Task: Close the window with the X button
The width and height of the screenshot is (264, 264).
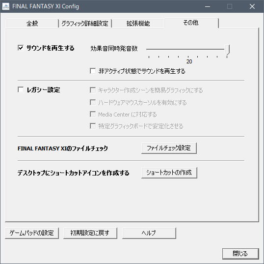Action: click(252, 6)
